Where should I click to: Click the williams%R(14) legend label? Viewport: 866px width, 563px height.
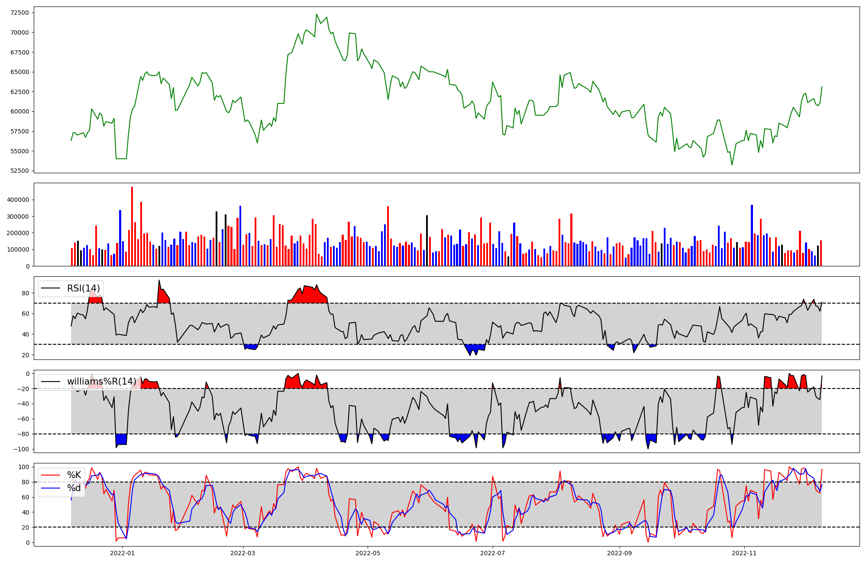tap(101, 382)
